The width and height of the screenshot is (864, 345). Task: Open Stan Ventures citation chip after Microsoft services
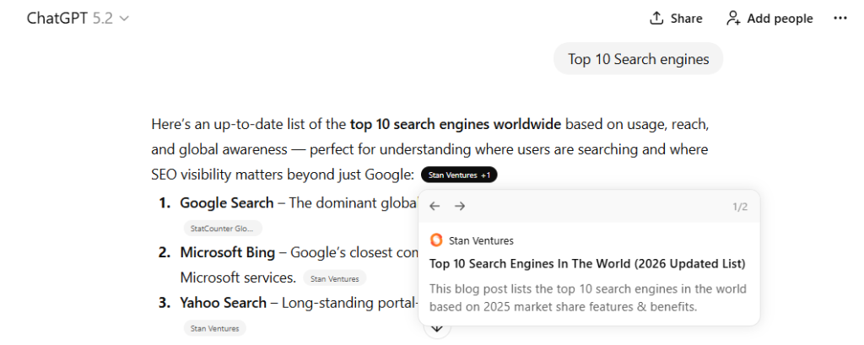click(x=335, y=278)
